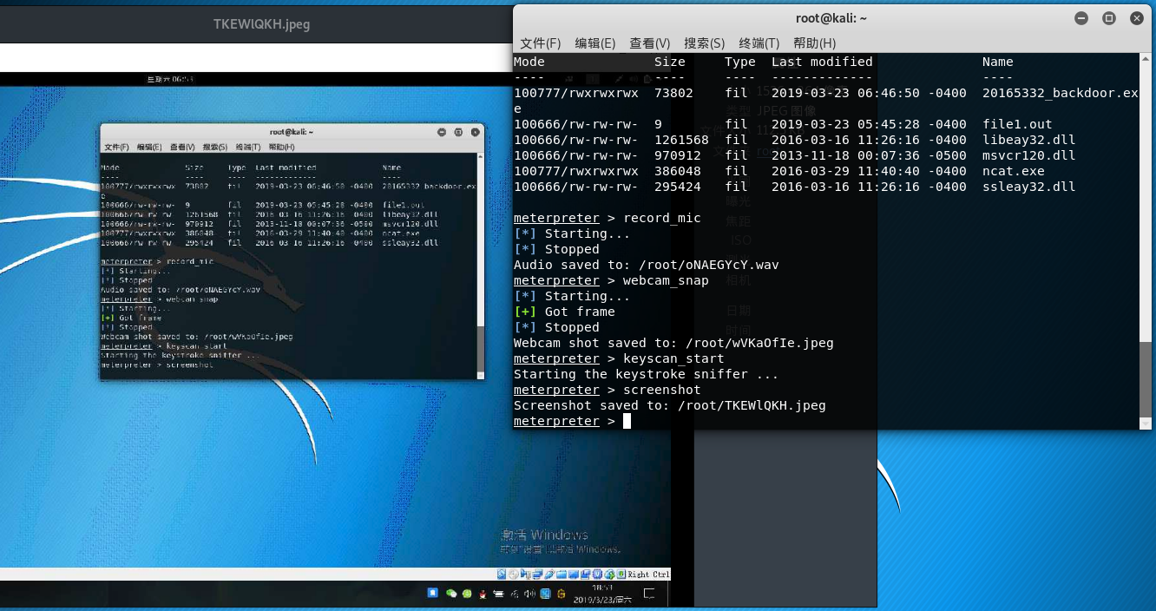Click 'Starting the keystroke sniffer ...' in front terminal

[x=647, y=374]
